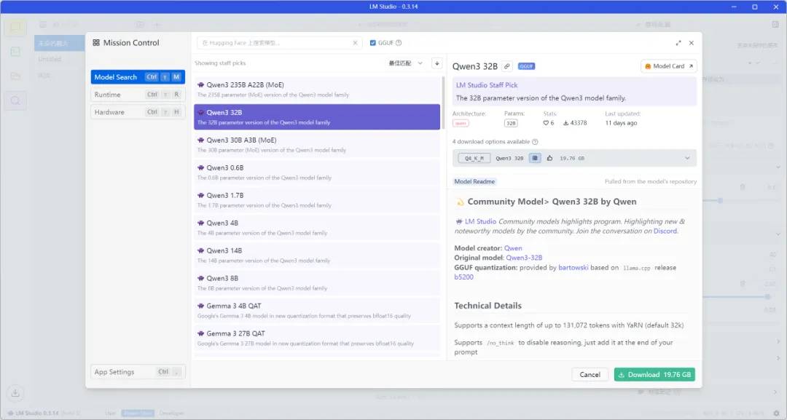Image resolution: width=787 pixels, height=420 pixels.
Task: Click the LM Studio link in readme
Action: 480,221
